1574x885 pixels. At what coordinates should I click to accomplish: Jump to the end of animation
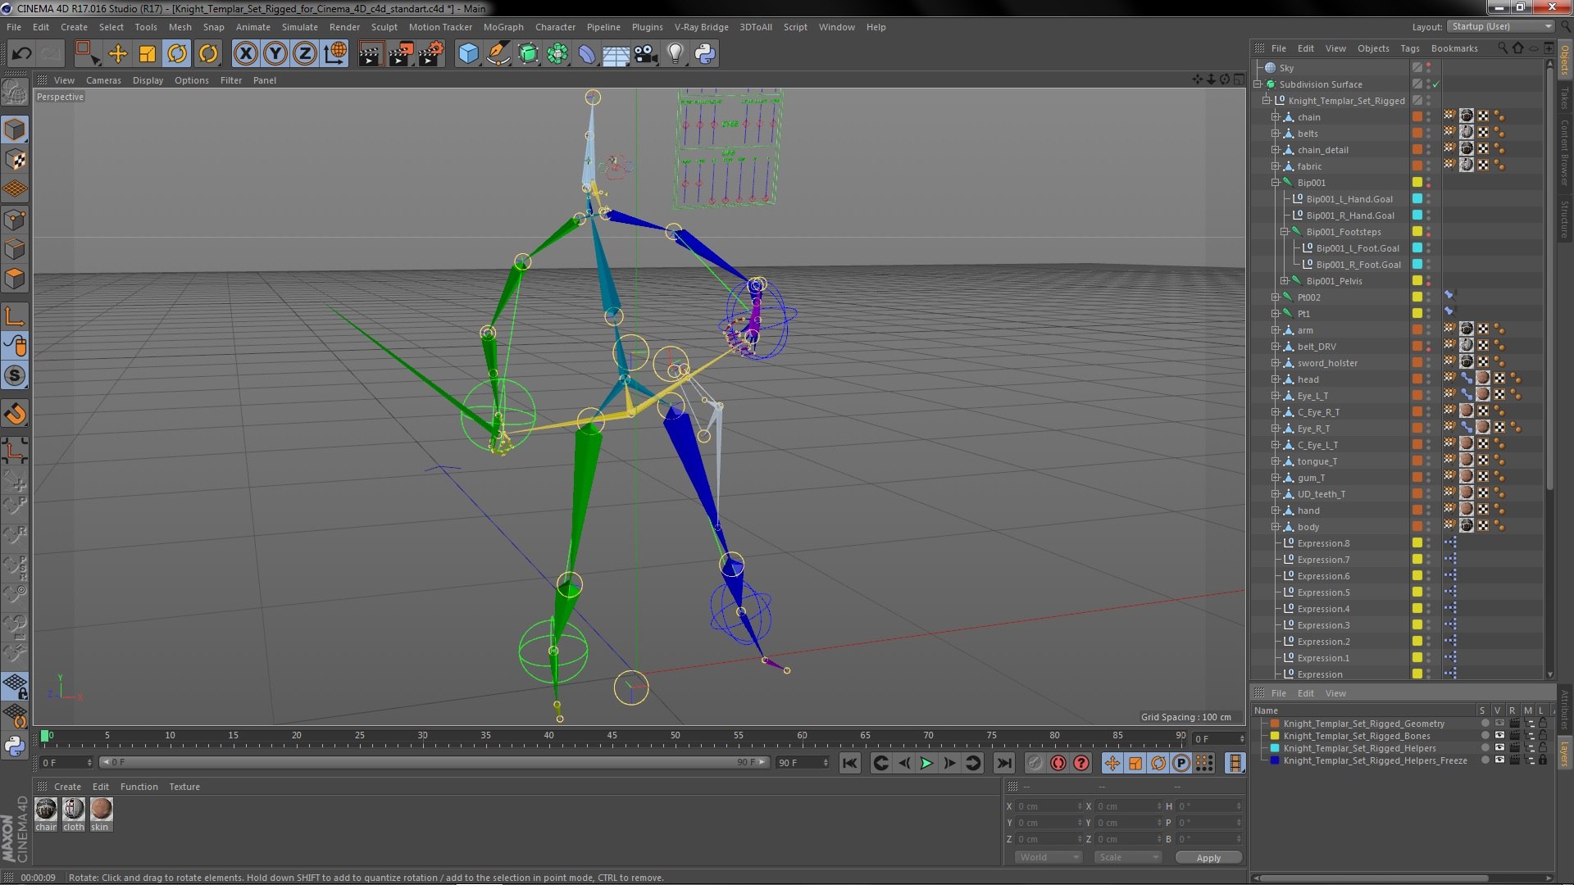tap(1004, 763)
